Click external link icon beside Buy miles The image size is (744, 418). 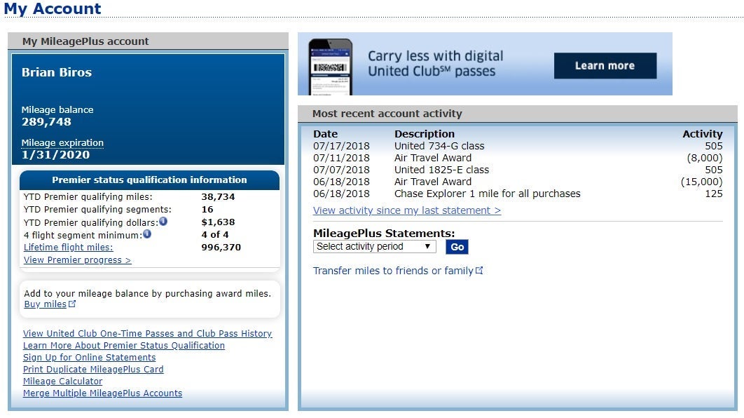click(x=72, y=304)
